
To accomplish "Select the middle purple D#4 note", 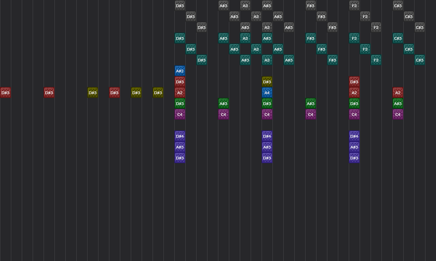I will coord(267,136).
